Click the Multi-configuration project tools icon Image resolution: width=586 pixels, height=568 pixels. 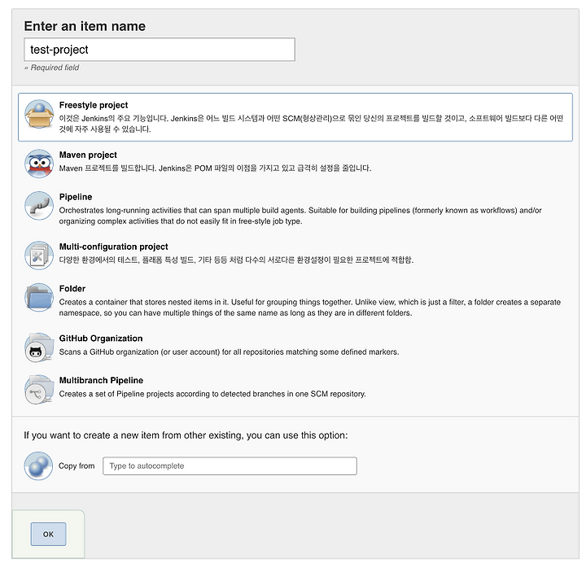pos(39,256)
